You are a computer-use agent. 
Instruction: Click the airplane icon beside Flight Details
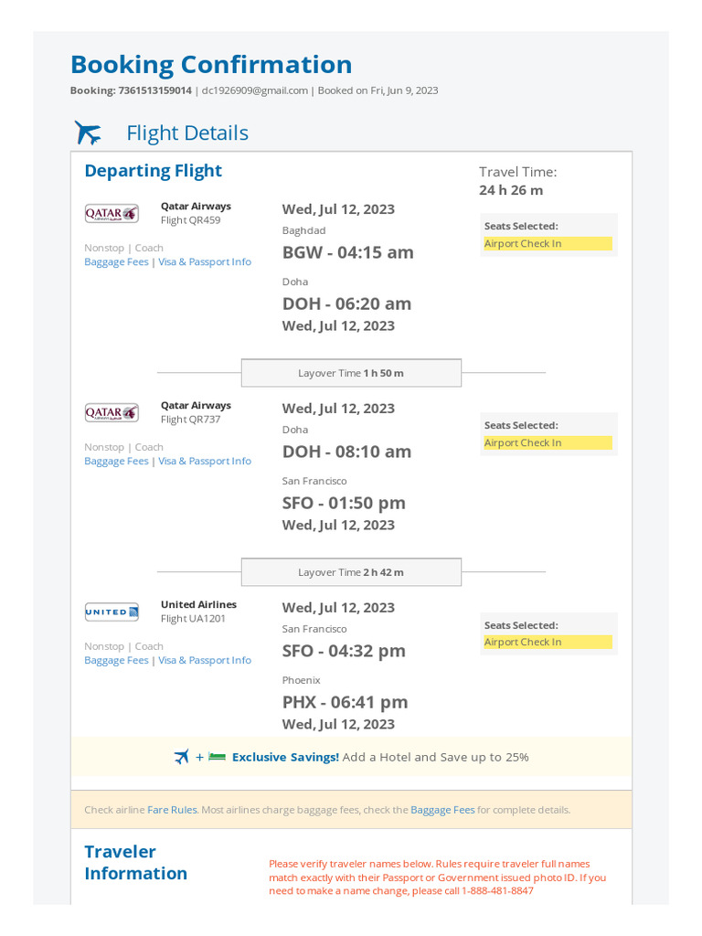click(88, 133)
